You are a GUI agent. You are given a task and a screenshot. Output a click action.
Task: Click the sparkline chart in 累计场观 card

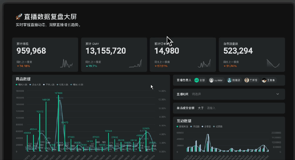tap(66, 63)
